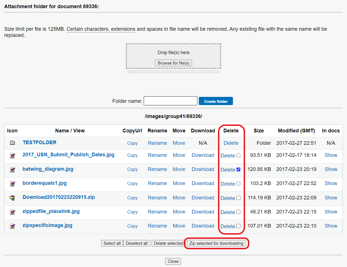Close the attachment folder dialog

click(173, 261)
